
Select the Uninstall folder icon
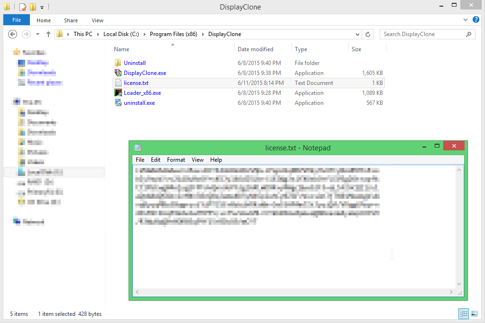[x=118, y=63]
